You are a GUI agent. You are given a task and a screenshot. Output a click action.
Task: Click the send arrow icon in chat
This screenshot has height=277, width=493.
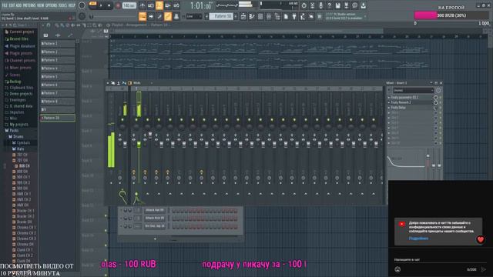[x=484, y=269]
